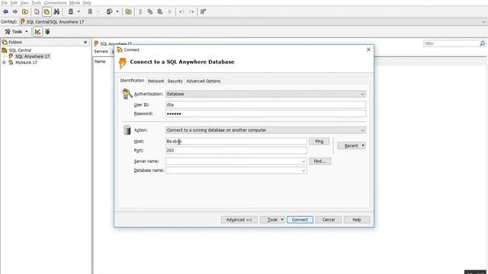The image size is (488, 274).
Task: Open the Authentication dropdown
Action: [x=265, y=94]
